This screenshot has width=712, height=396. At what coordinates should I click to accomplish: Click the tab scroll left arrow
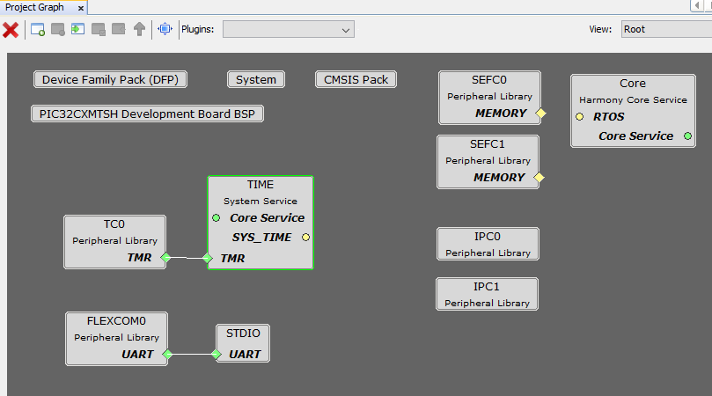click(x=696, y=6)
